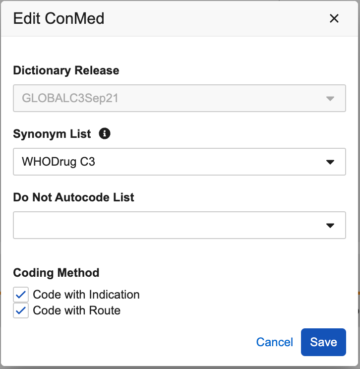Click the 'Do Not Autocode List' label

click(x=73, y=197)
